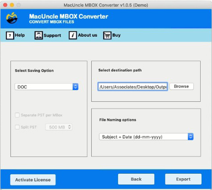Click the blue arrow of the file naming dropdown
The image size is (212, 190).
[x=191, y=137]
